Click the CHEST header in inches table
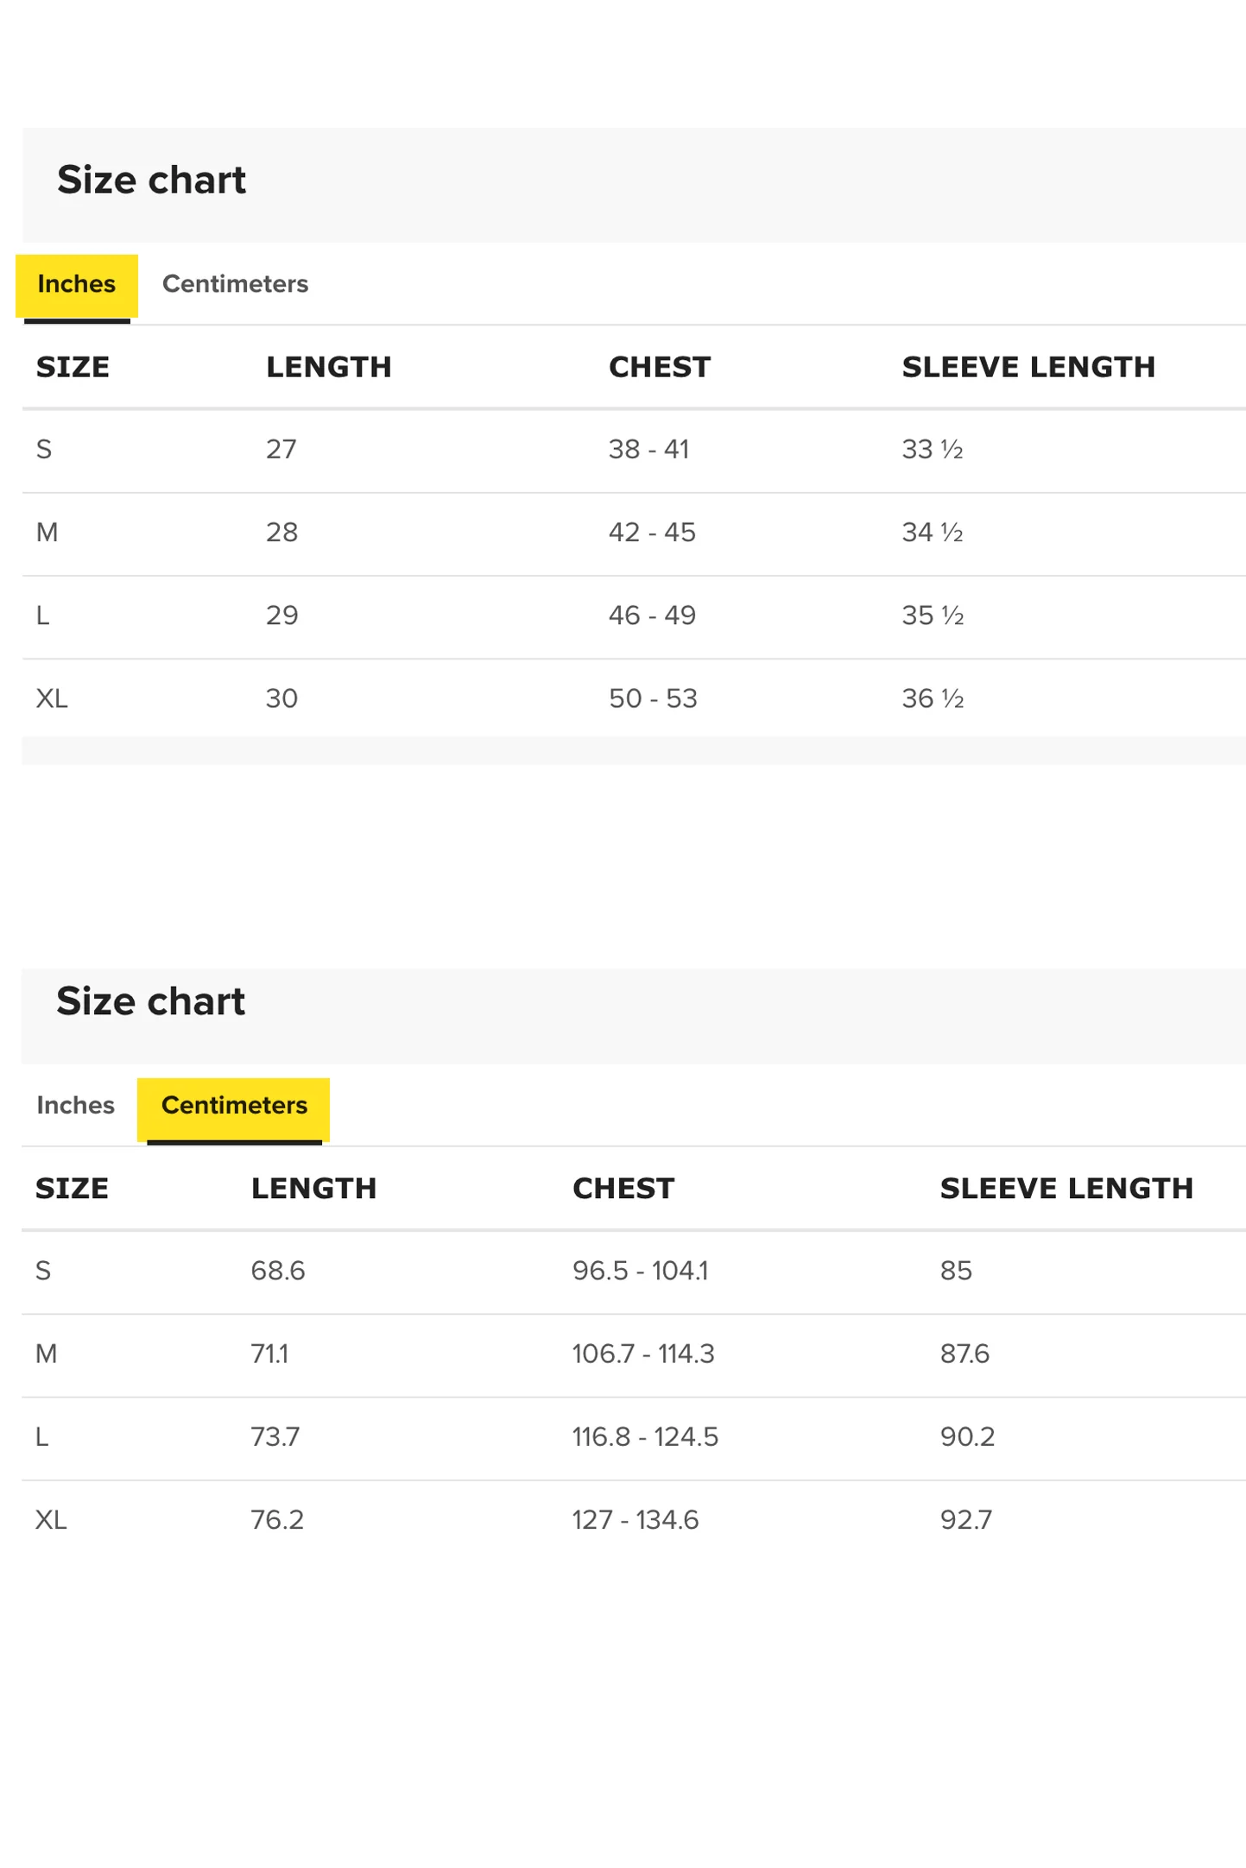Viewport: 1246px width, 1868px height. pos(660,367)
